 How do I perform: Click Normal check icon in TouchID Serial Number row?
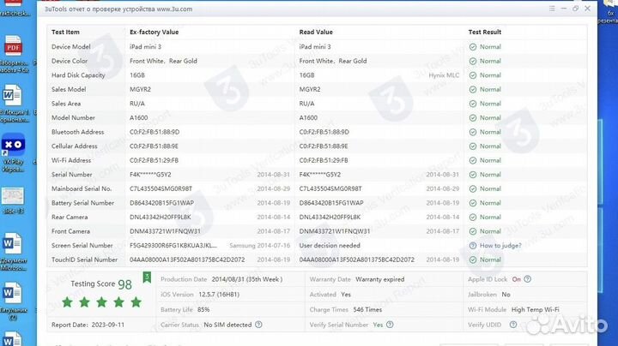[x=473, y=259]
